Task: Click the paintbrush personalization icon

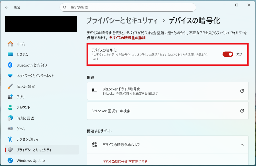Action: coord(10,86)
